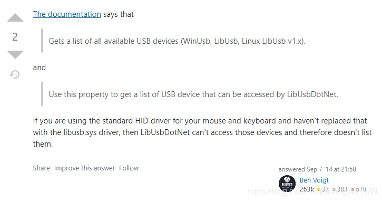Click the 263k reputation score
This screenshot has height=201, width=382.
click(307, 189)
